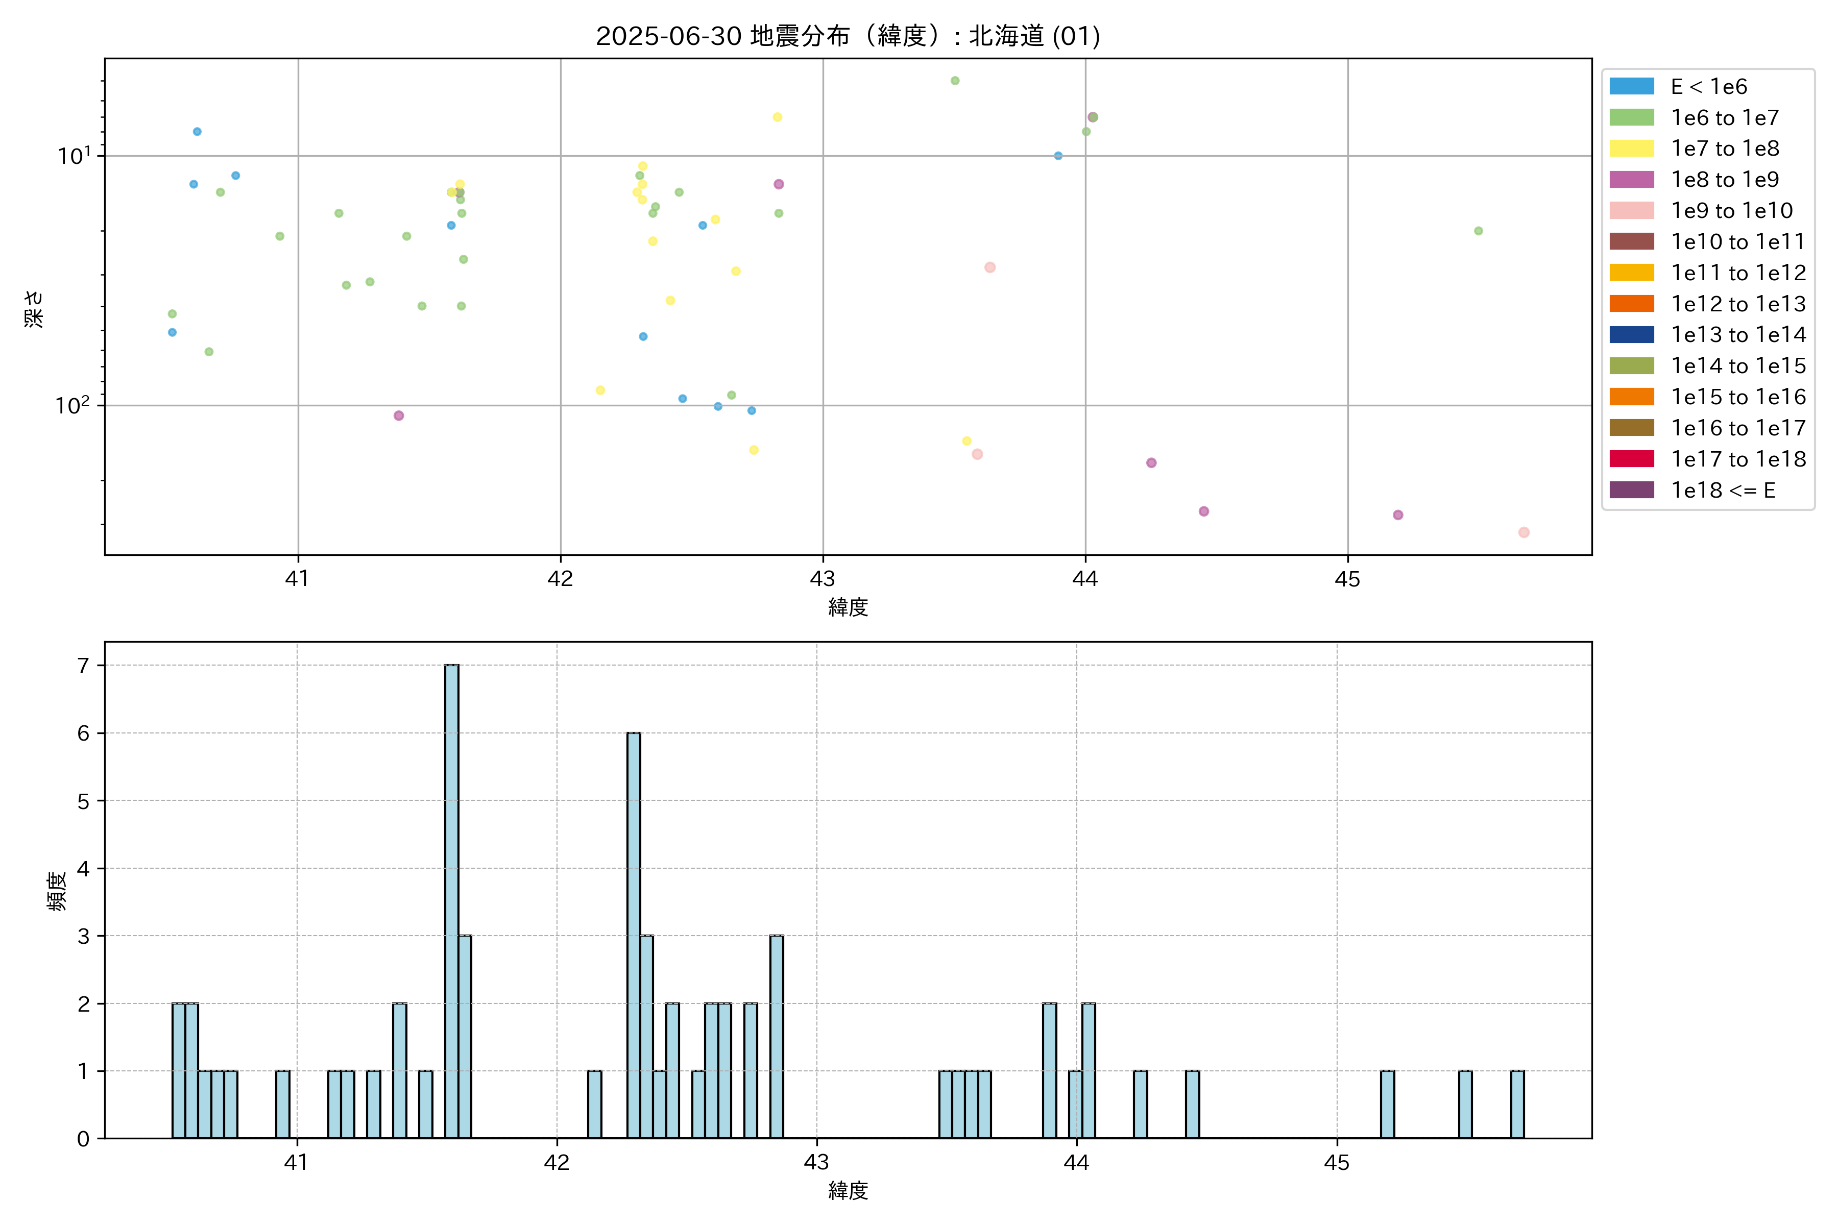Click the purple 1e18 <= E legend swatch

[x=1631, y=490]
